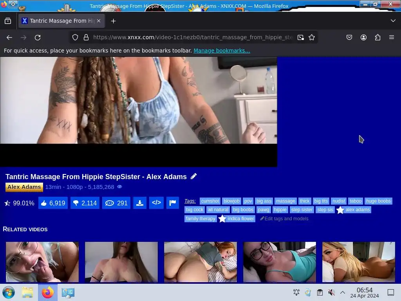This screenshot has width=401, height=301.
Task: Open the Alex Adams channel button
Action: [24, 187]
